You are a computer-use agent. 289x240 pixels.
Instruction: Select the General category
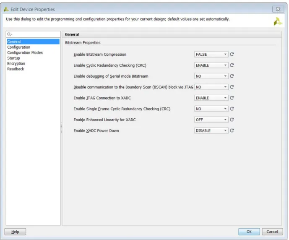click(33, 42)
